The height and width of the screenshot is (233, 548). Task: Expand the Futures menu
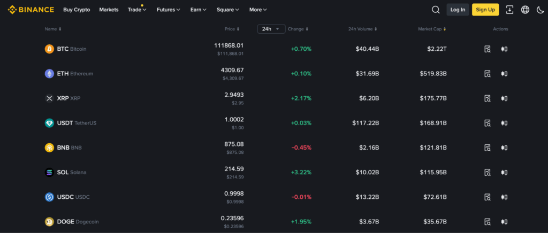pyautogui.click(x=168, y=10)
